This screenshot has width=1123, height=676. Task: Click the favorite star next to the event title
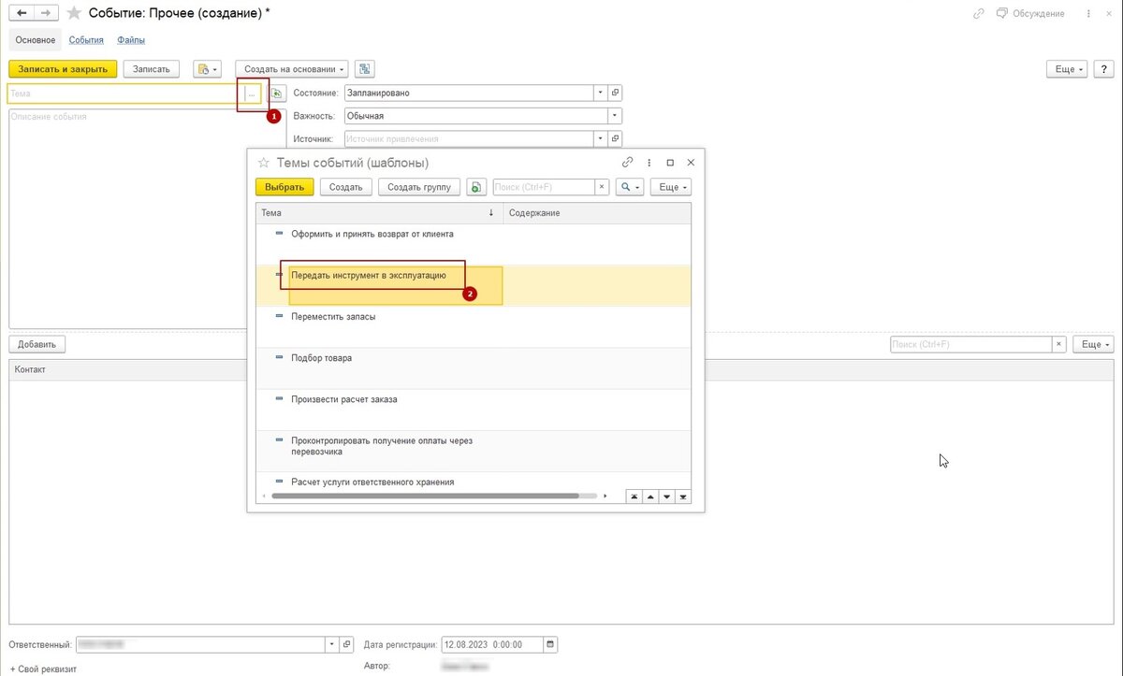coord(74,13)
